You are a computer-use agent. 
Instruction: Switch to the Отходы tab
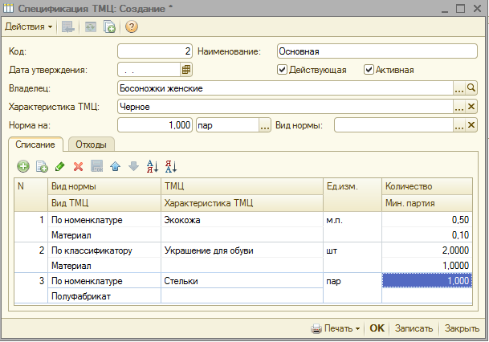[x=91, y=145]
